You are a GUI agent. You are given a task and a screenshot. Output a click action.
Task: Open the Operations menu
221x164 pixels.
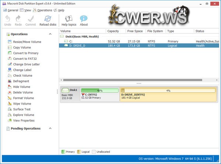click(x=43, y=10)
